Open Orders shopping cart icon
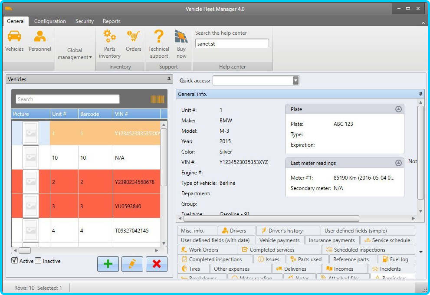The height and width of the screenshot is (295, 430). pos(133,36)
